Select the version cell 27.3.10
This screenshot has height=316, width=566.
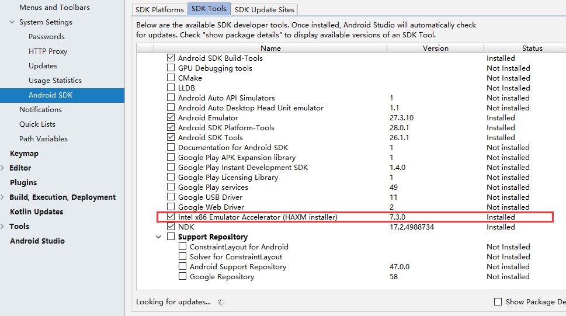[x=401, y=118]
